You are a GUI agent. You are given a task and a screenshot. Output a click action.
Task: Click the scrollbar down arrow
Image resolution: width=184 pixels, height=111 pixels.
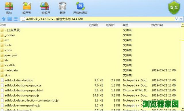point(183,108)
